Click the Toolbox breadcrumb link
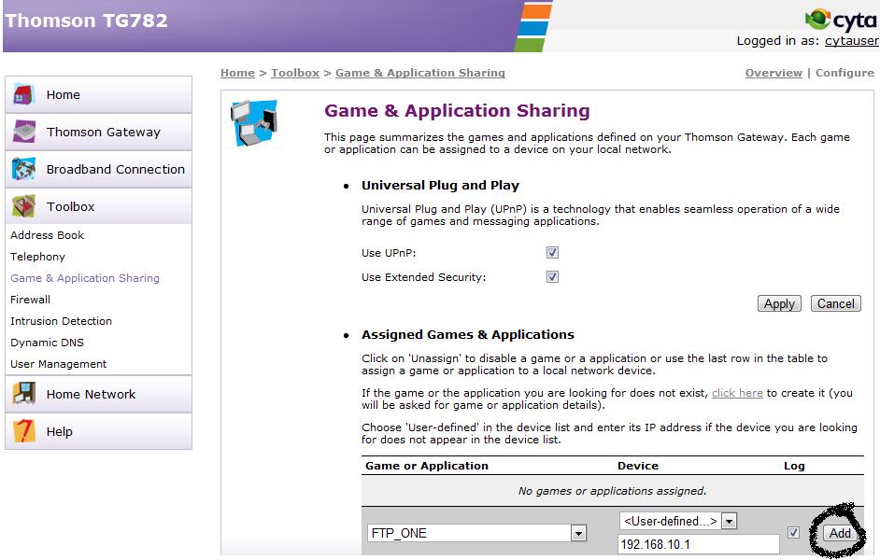The height and width of the screenshot is (560, 880). click(x=295, y=73)
